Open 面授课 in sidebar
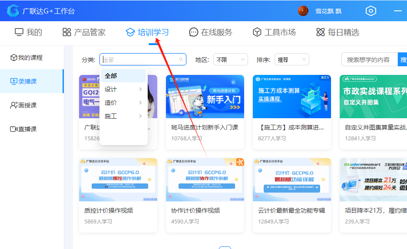Screen dimensions: 407x249 32,105
